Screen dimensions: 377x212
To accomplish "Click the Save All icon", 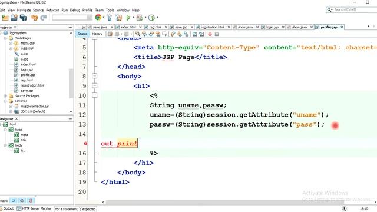I will coord(23,18).
